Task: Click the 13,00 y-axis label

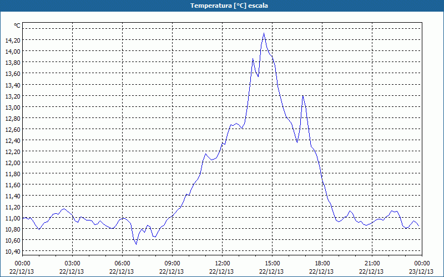Action: point(13,107)
